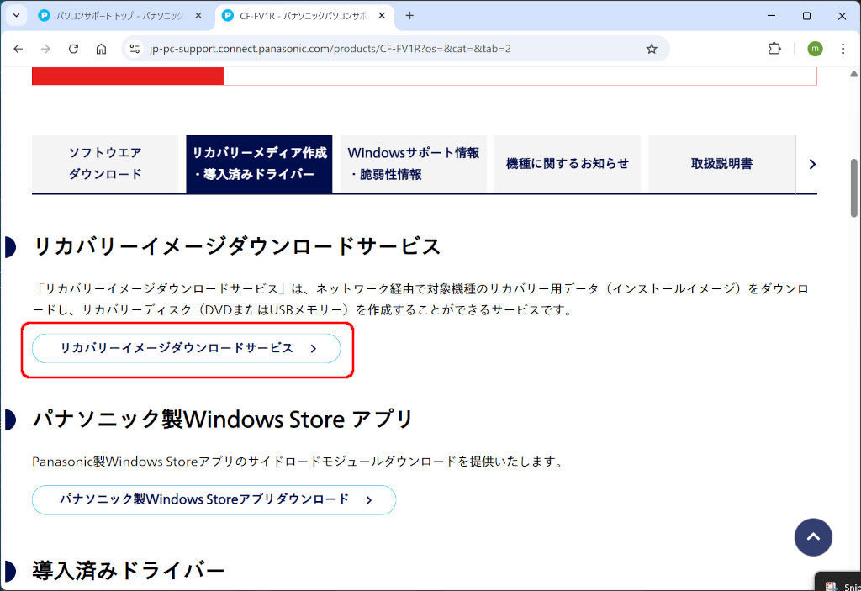Open the リカバリーイメージダウンロードサービス button

[186, 348]
